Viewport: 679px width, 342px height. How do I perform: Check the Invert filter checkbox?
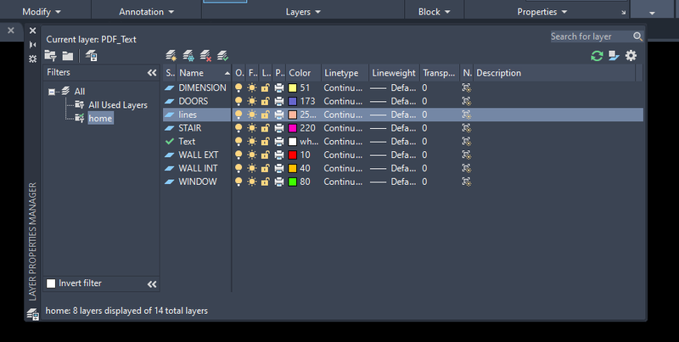[x=51, y=283]
